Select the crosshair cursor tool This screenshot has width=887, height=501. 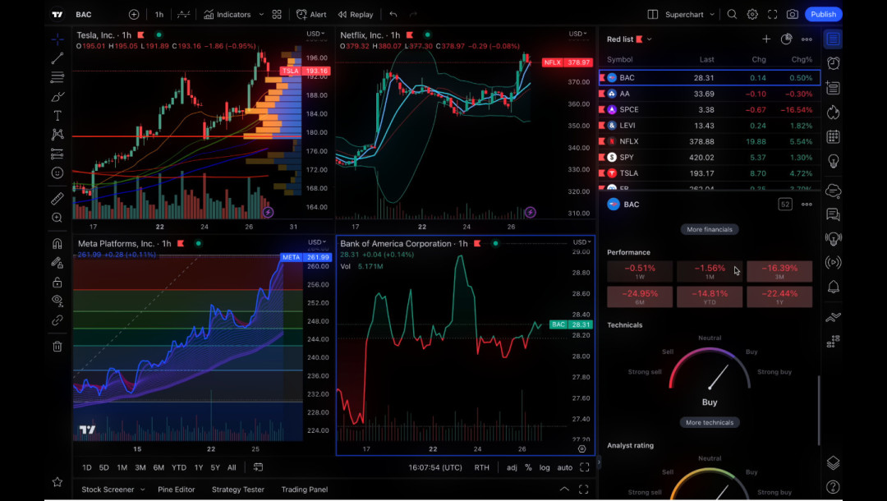click(57, 39)
